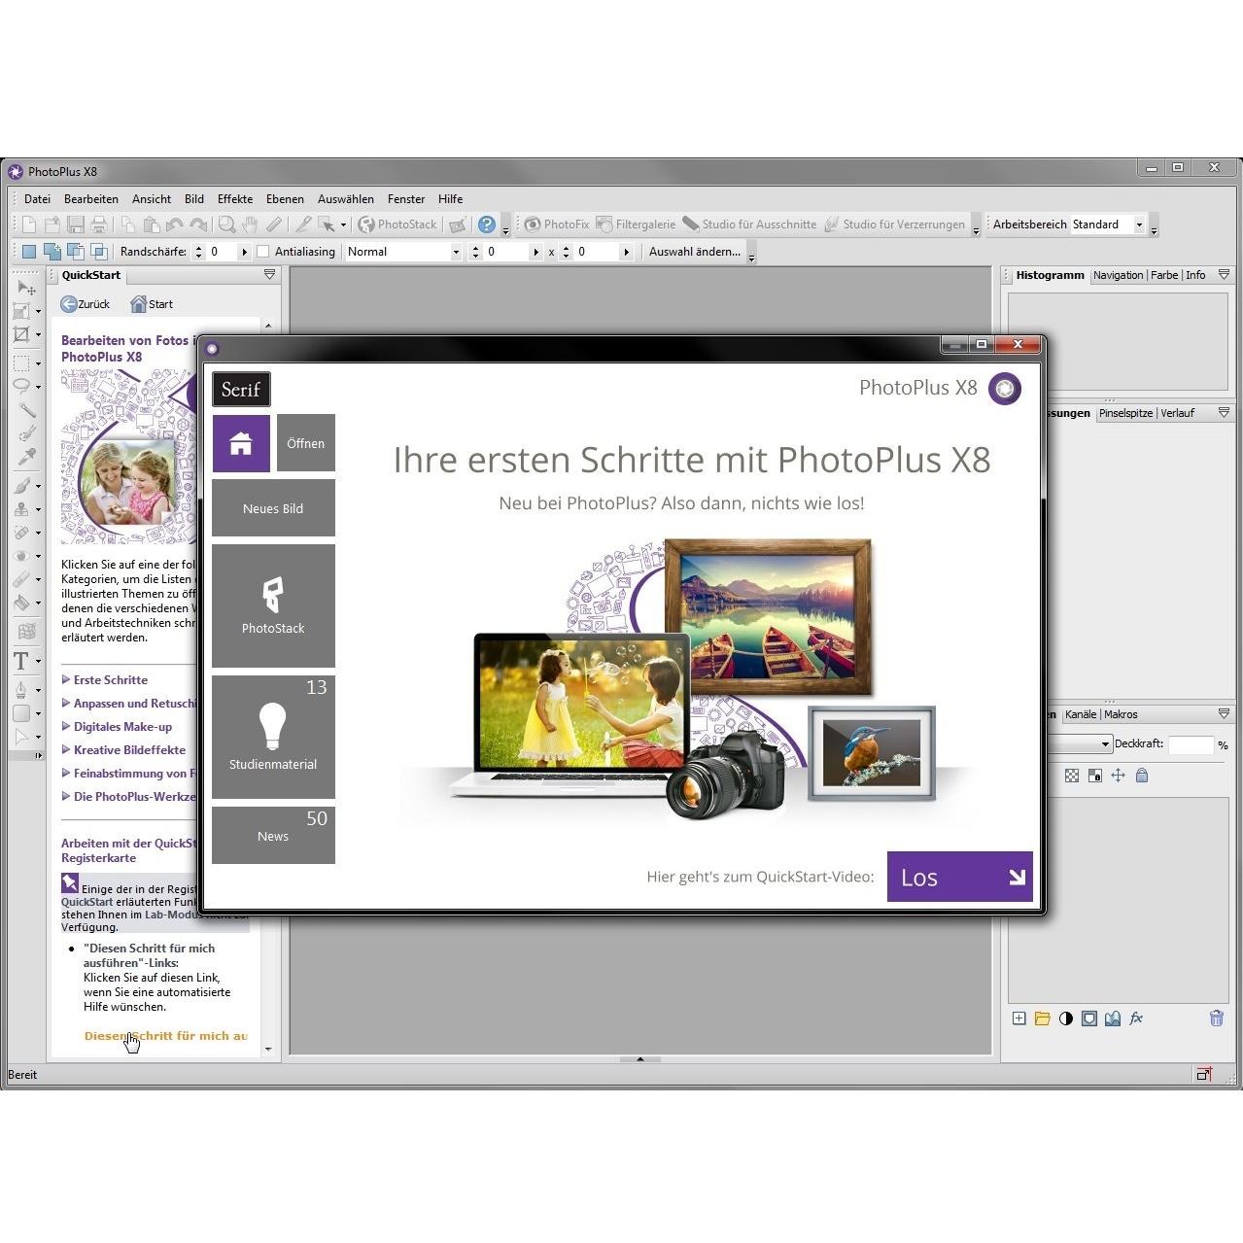
Task: Select the Pan hand tool in toolbar
Action: [x=250, y=224]
